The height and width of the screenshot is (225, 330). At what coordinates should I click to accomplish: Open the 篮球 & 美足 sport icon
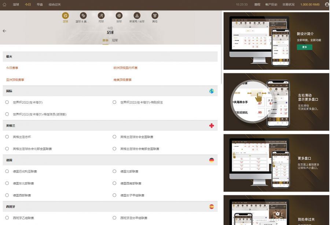83,16
